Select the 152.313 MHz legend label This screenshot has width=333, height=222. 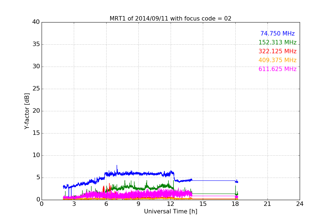point(277,42)
